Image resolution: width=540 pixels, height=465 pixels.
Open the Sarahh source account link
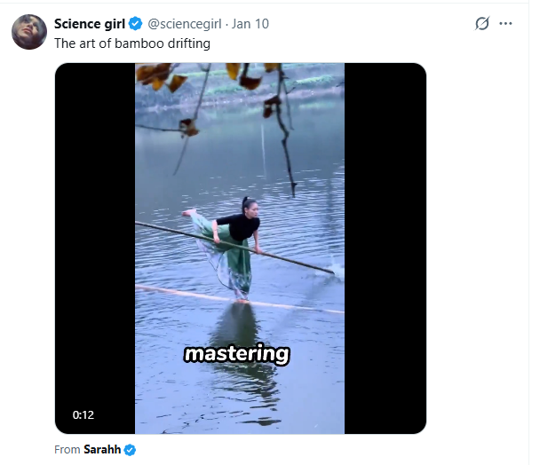102,450
